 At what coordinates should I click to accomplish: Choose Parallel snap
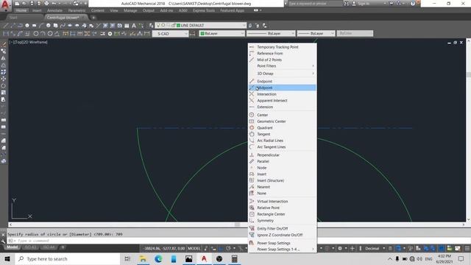pyautogui.click(x=282, y=161)
